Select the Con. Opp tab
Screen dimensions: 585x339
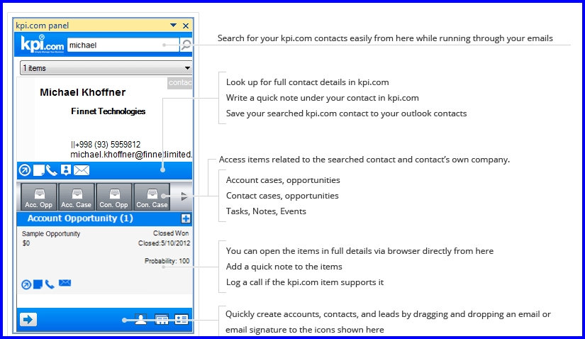(113, 196)
